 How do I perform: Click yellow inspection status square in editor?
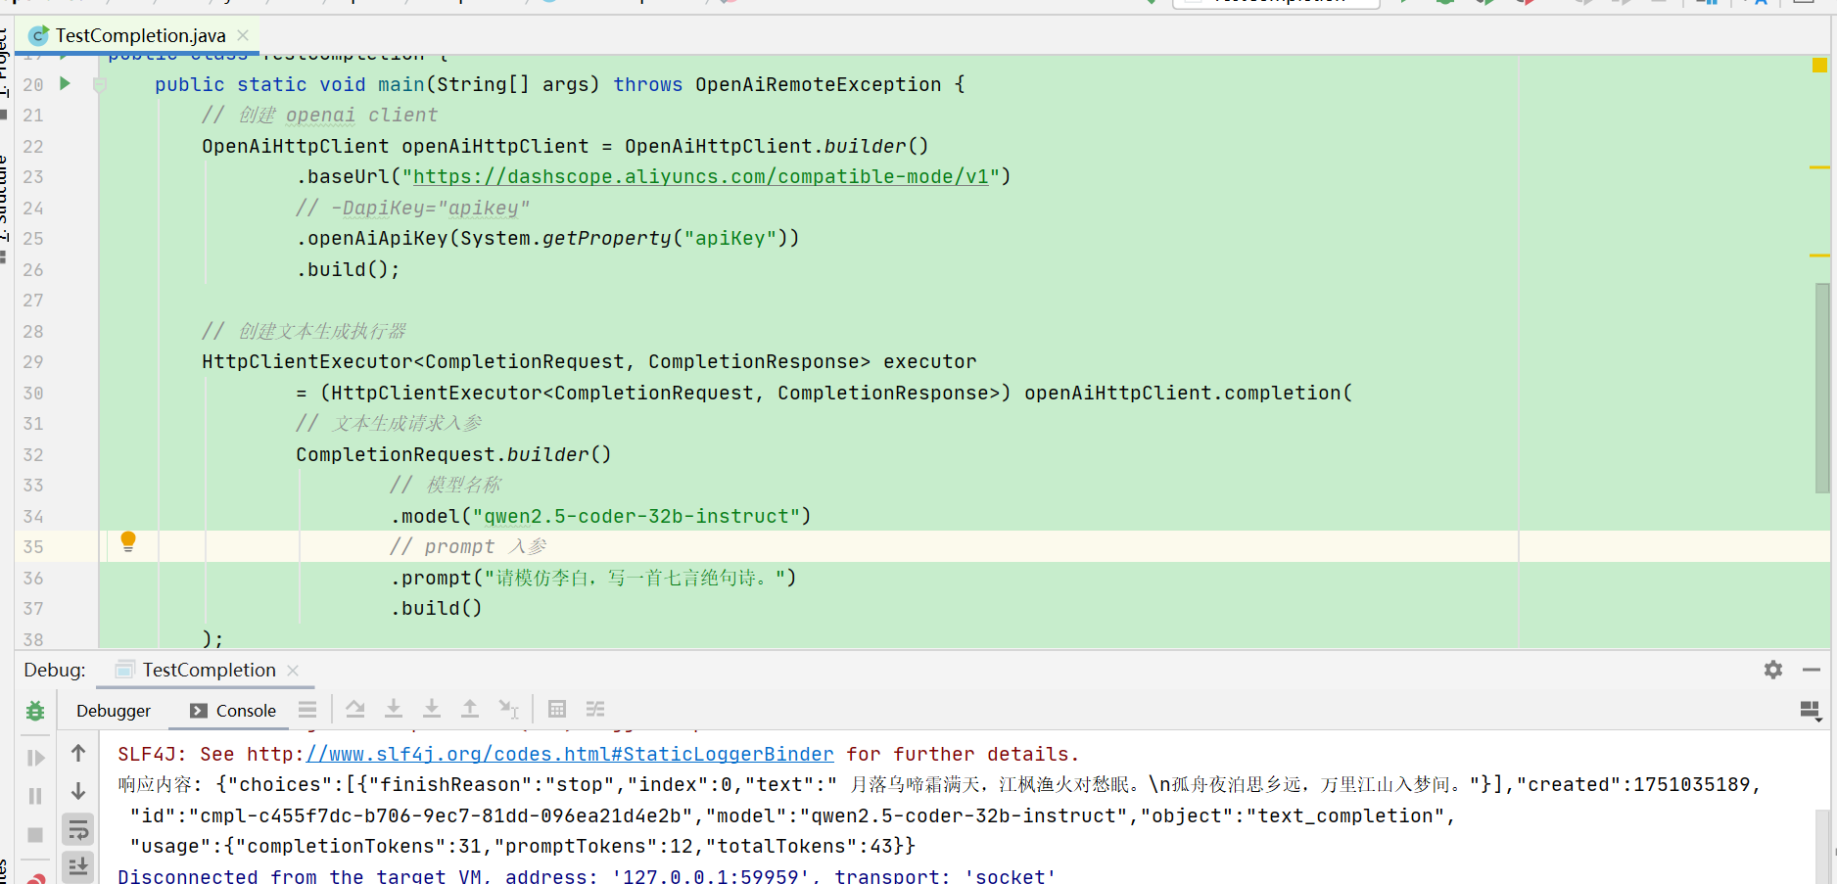[1819, 65]
